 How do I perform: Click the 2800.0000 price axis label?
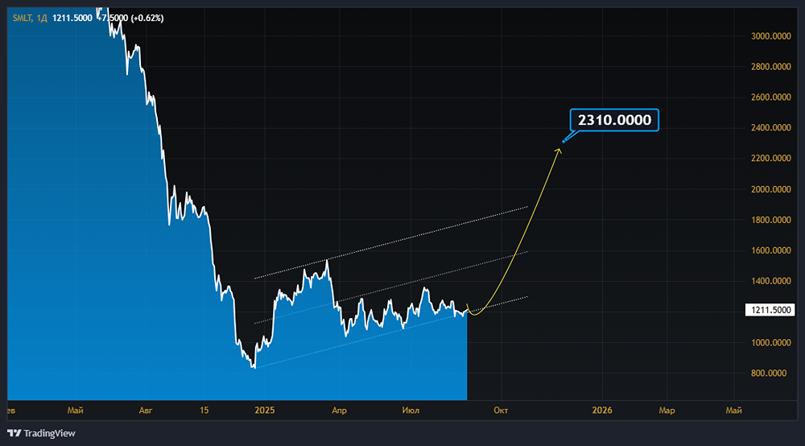(770, 67)
